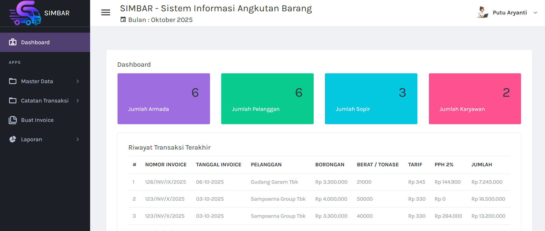Open the user dropdown arrow
This screenshot has width=545, height=231.
click(535, 13)
